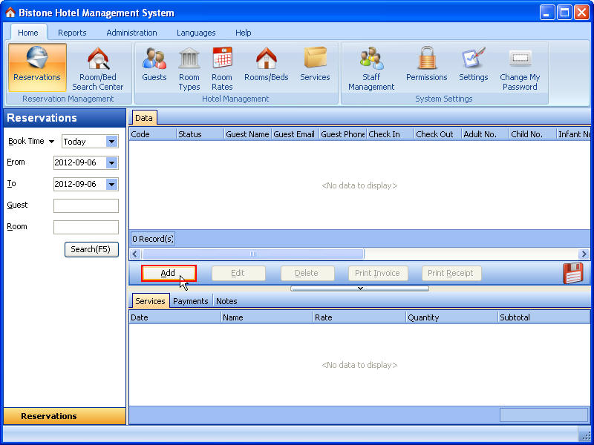Open the Guests management icon
Screen dimensions: 594x445
154,65
